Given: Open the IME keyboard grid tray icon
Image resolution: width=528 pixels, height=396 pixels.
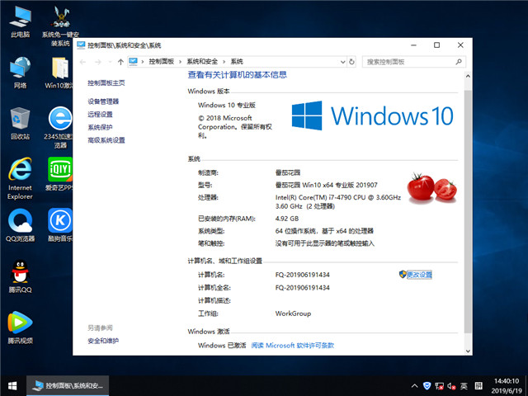Looking at the screenshot, I should click(478, 386).
